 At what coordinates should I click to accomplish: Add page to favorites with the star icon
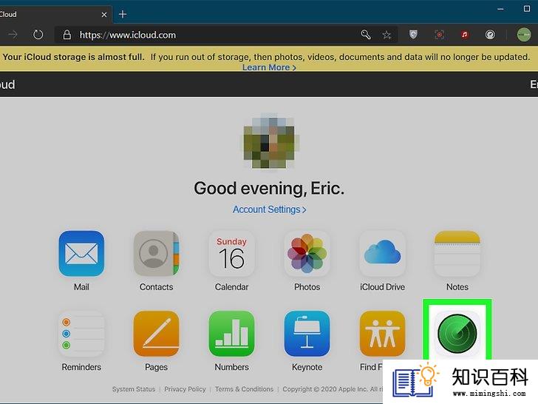tap(387, 35)
